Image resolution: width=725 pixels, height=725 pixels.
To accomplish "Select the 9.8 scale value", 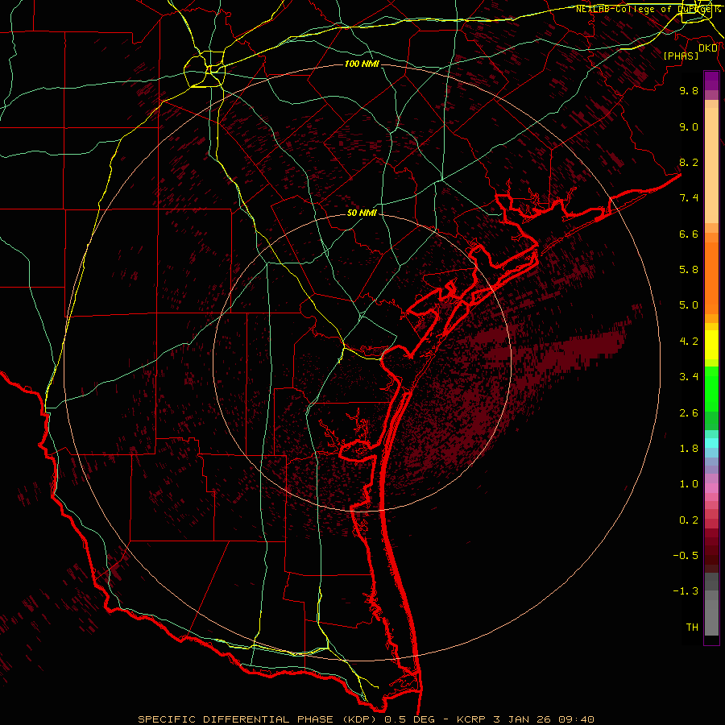I will [689, 90].
